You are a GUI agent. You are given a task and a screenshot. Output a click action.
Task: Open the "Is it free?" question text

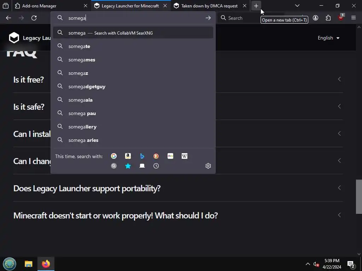[x=28, y=80]
